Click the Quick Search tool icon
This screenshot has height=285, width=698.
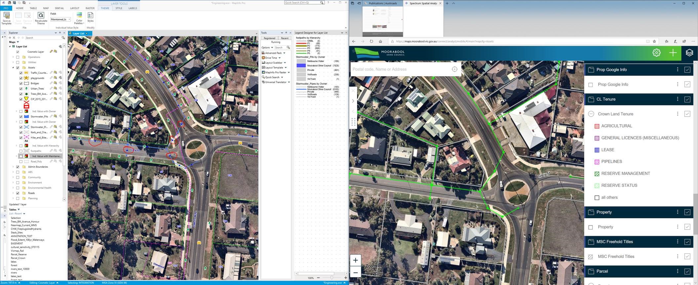263,77
